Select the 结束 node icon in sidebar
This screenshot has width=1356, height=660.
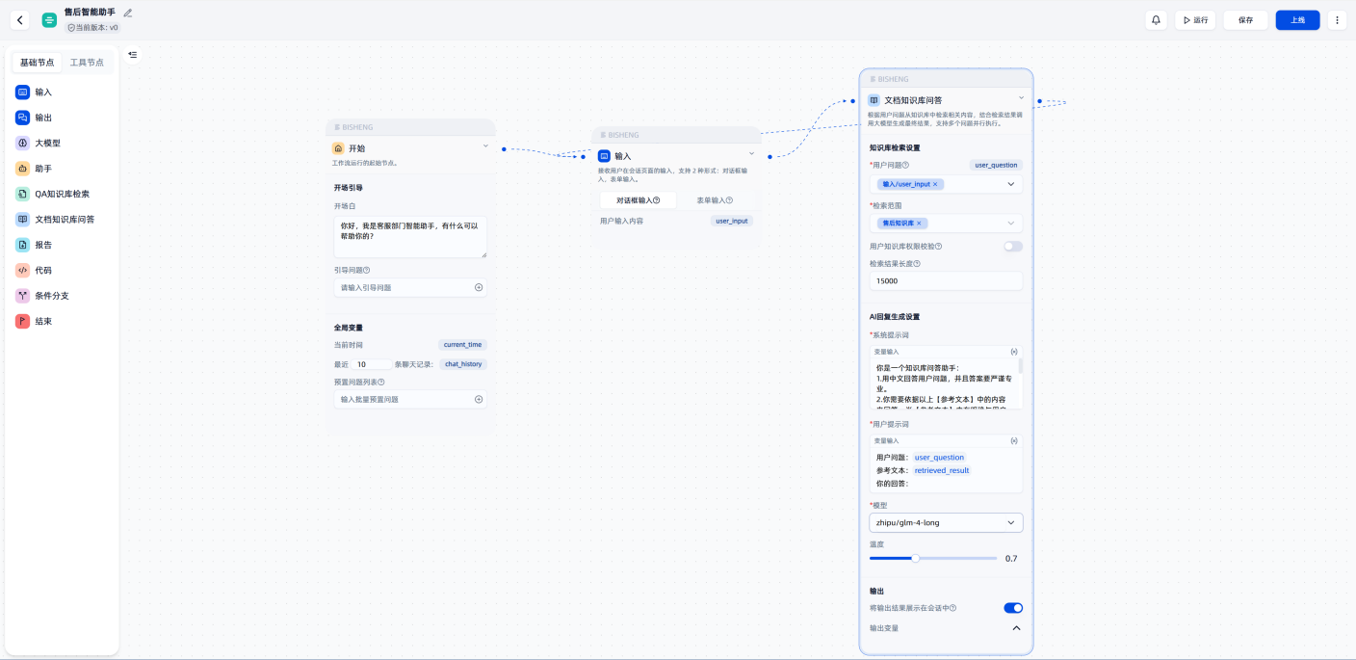coord(22,321)
